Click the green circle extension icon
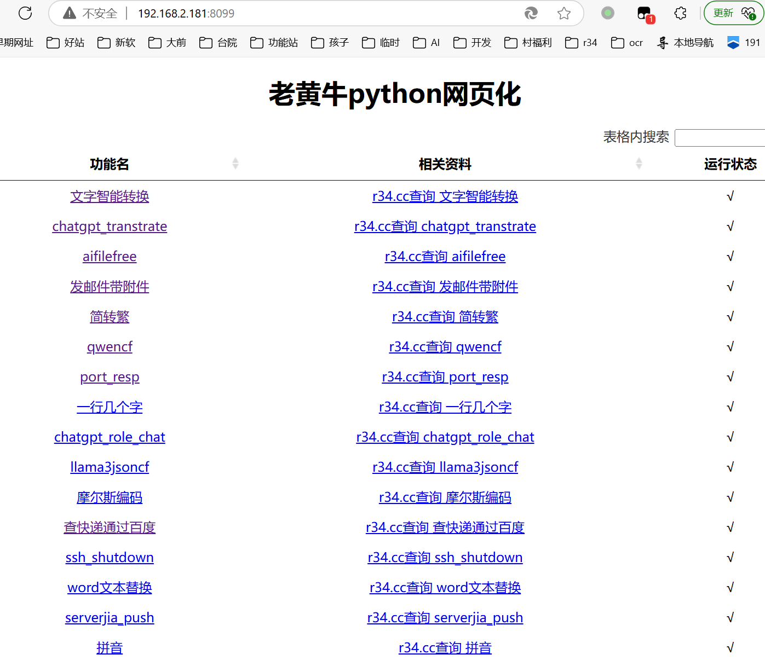765x660 pixels. point(608,13)
